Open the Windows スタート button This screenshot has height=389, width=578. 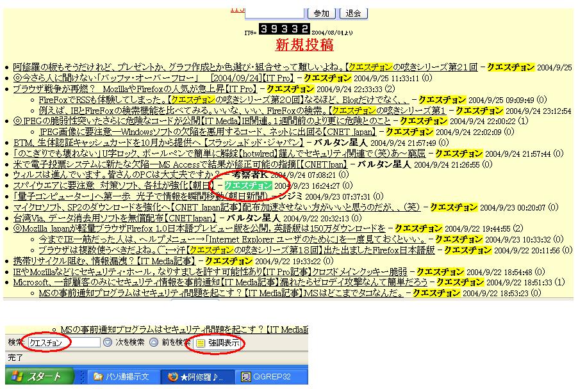(x=39, y=376)
